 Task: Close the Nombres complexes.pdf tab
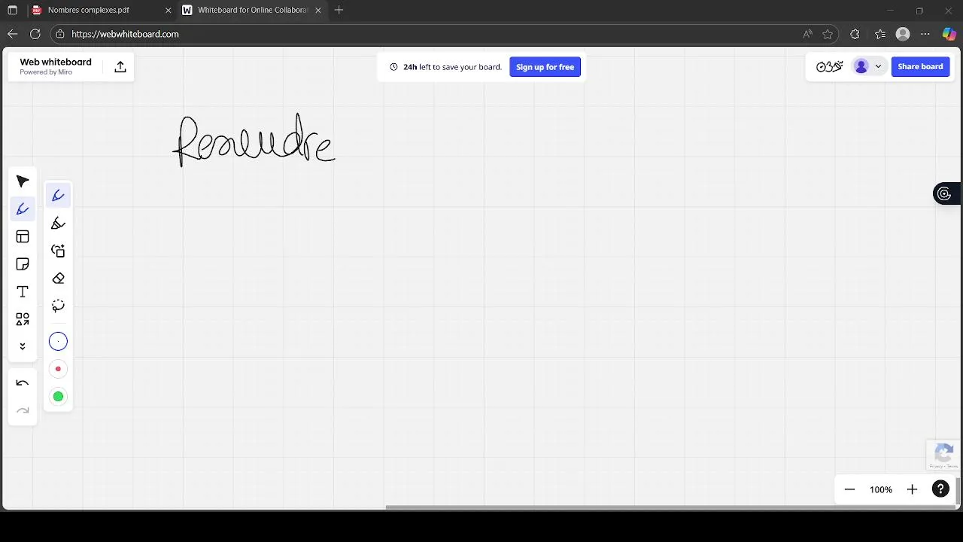[x=167, y=11]
